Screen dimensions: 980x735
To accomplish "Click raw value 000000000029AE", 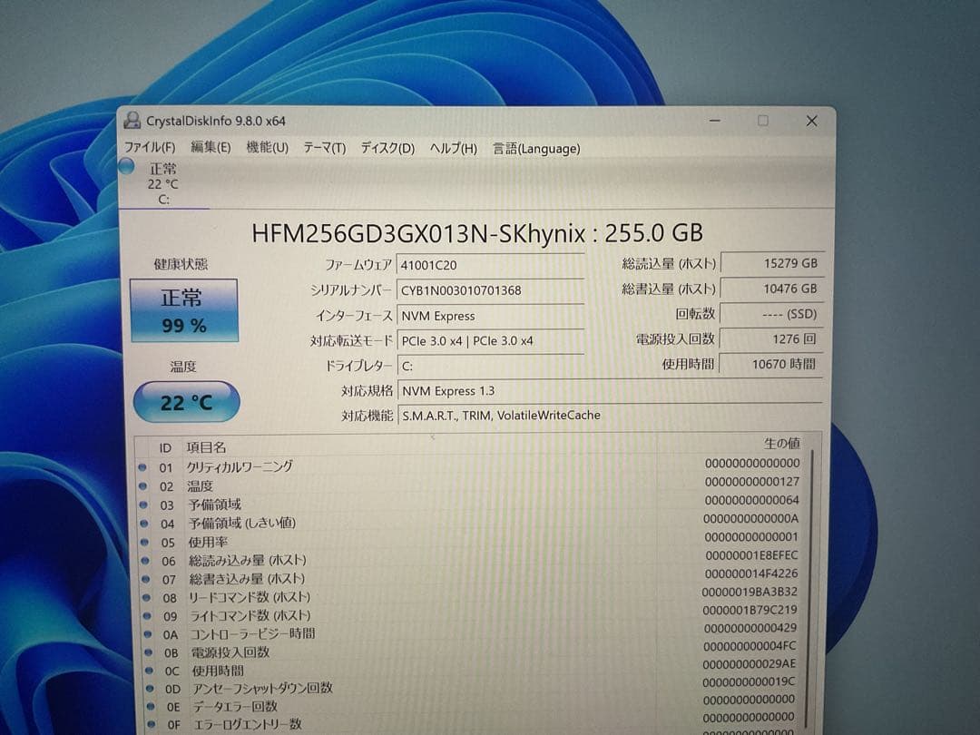I will pos(750,663).
